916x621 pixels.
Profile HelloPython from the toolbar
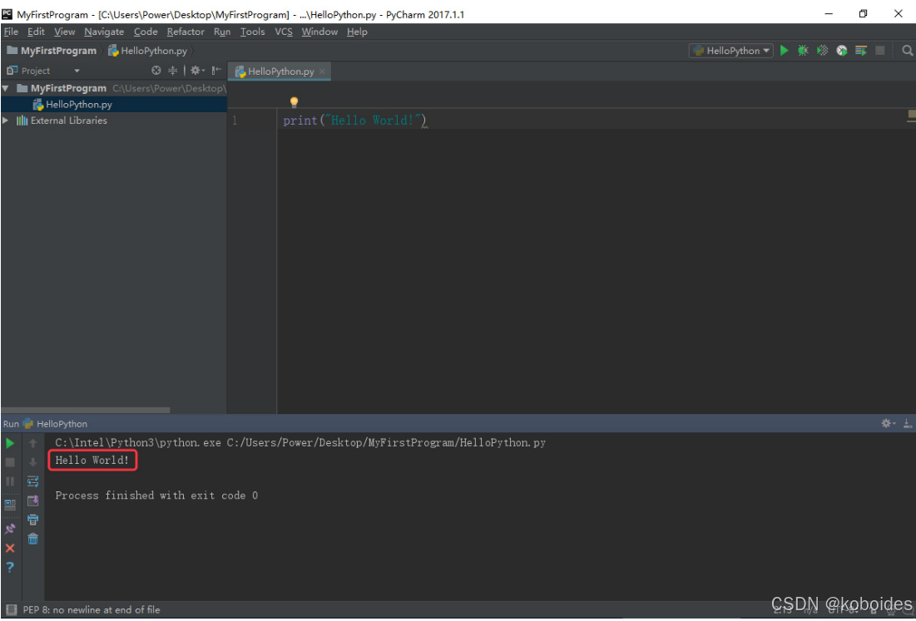tap(842, 51)
